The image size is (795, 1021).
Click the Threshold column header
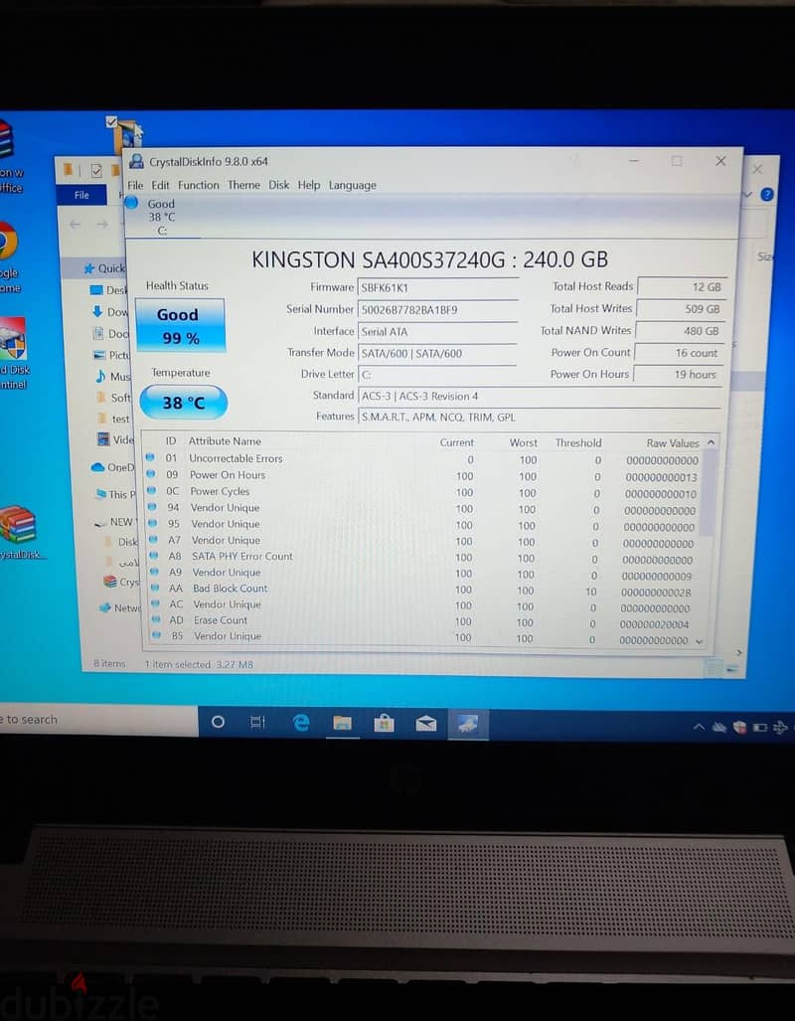(x=578, y=442)
